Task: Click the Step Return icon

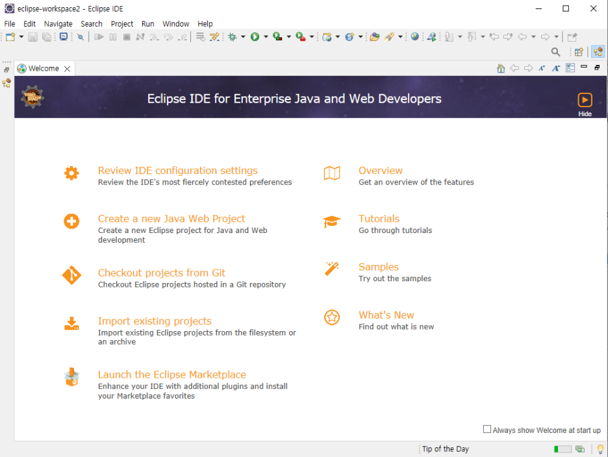Action: point(183,37)
